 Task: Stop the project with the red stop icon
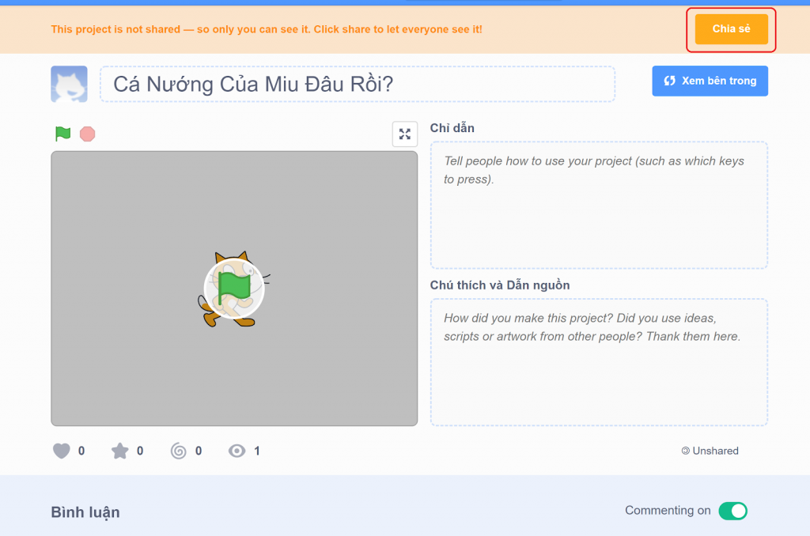coord(87,134)
